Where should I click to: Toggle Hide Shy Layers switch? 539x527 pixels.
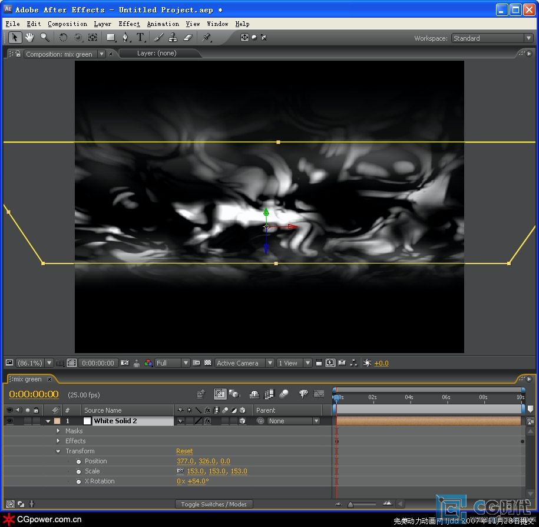[x=254, y=394]
